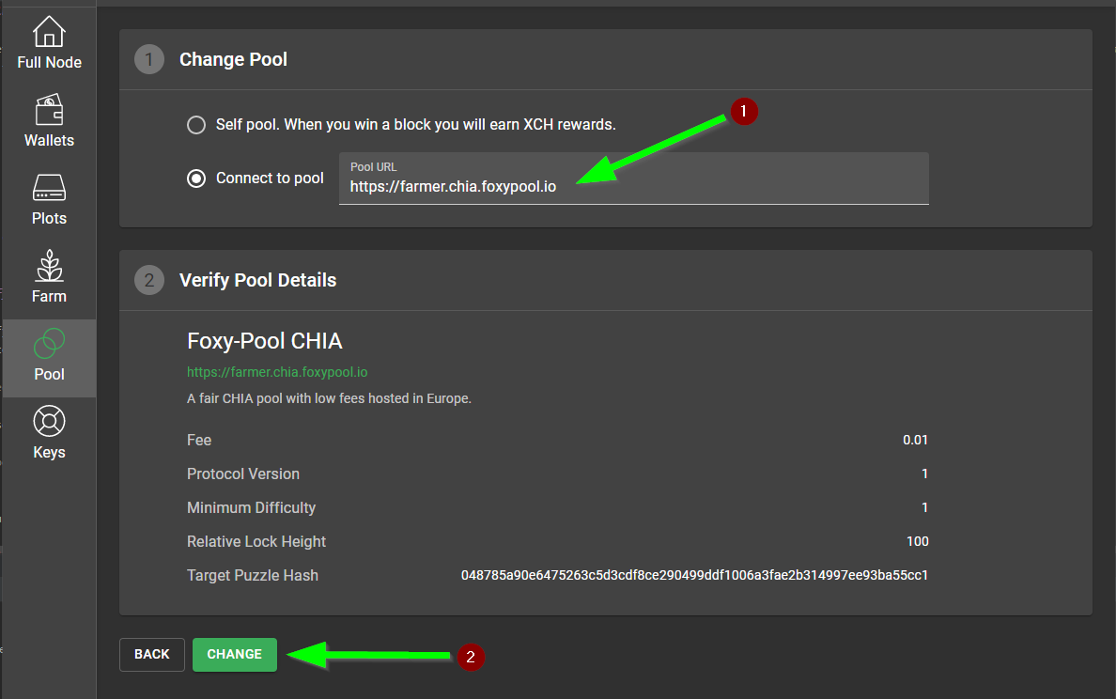The width and height of the screenshot is (1116, 699).
Task: Select the Self pool radio button
Action: pyautogui.click(x=196, y=124)
